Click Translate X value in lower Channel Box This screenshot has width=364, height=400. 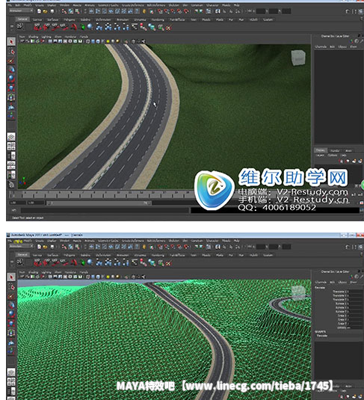(354, 292)
